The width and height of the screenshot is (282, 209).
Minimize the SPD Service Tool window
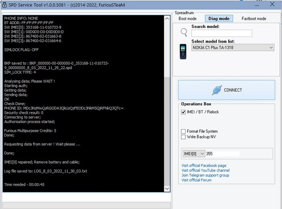pyautogui.click(x=257, y=5)
